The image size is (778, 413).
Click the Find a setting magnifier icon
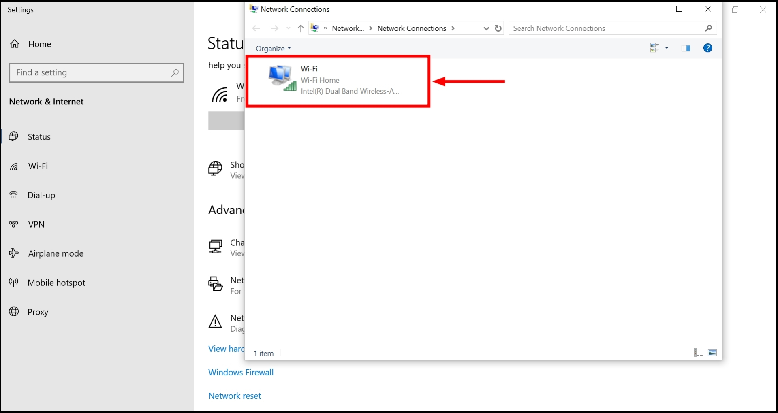pos(175,73)
